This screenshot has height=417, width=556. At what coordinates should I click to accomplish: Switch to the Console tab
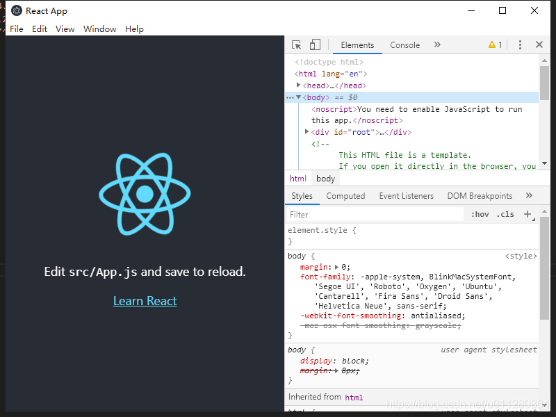(x=405, y=45)
